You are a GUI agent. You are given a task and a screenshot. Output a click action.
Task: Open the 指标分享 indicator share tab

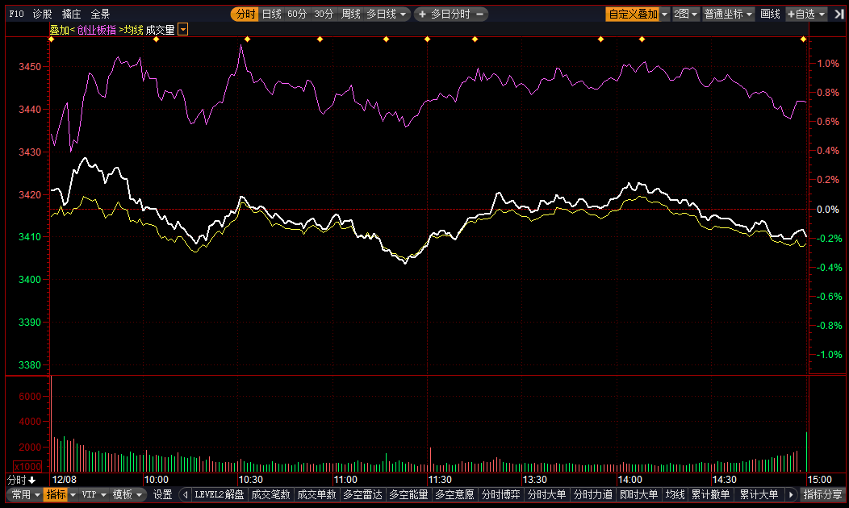point(822,495)
